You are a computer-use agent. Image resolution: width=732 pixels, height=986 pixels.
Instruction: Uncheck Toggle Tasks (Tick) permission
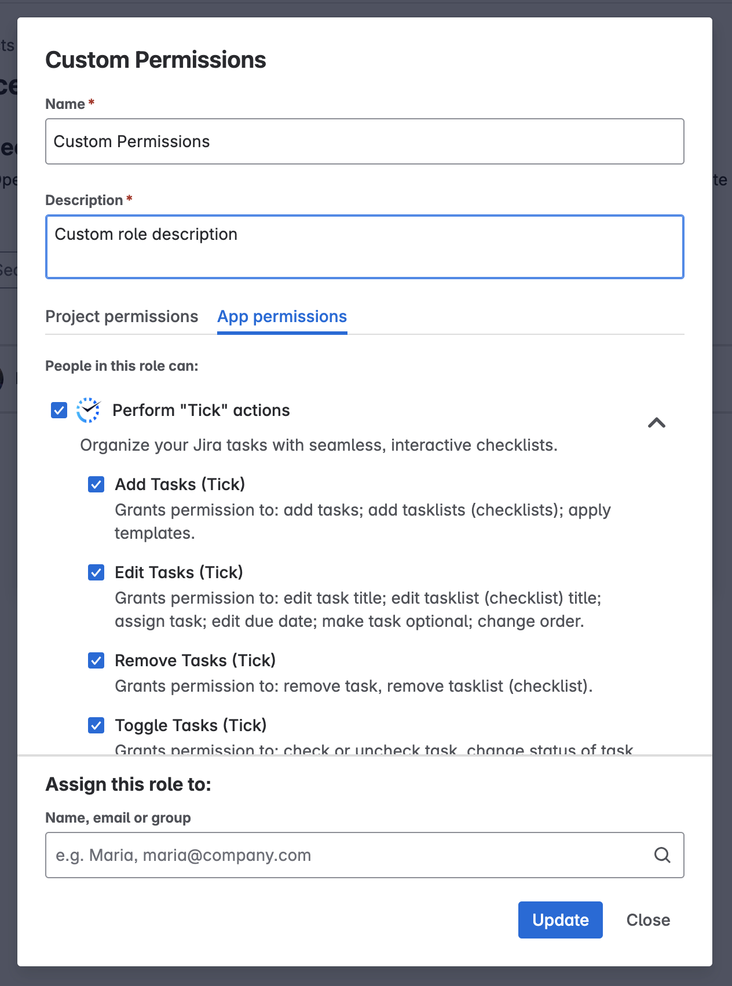click(96, 725)
